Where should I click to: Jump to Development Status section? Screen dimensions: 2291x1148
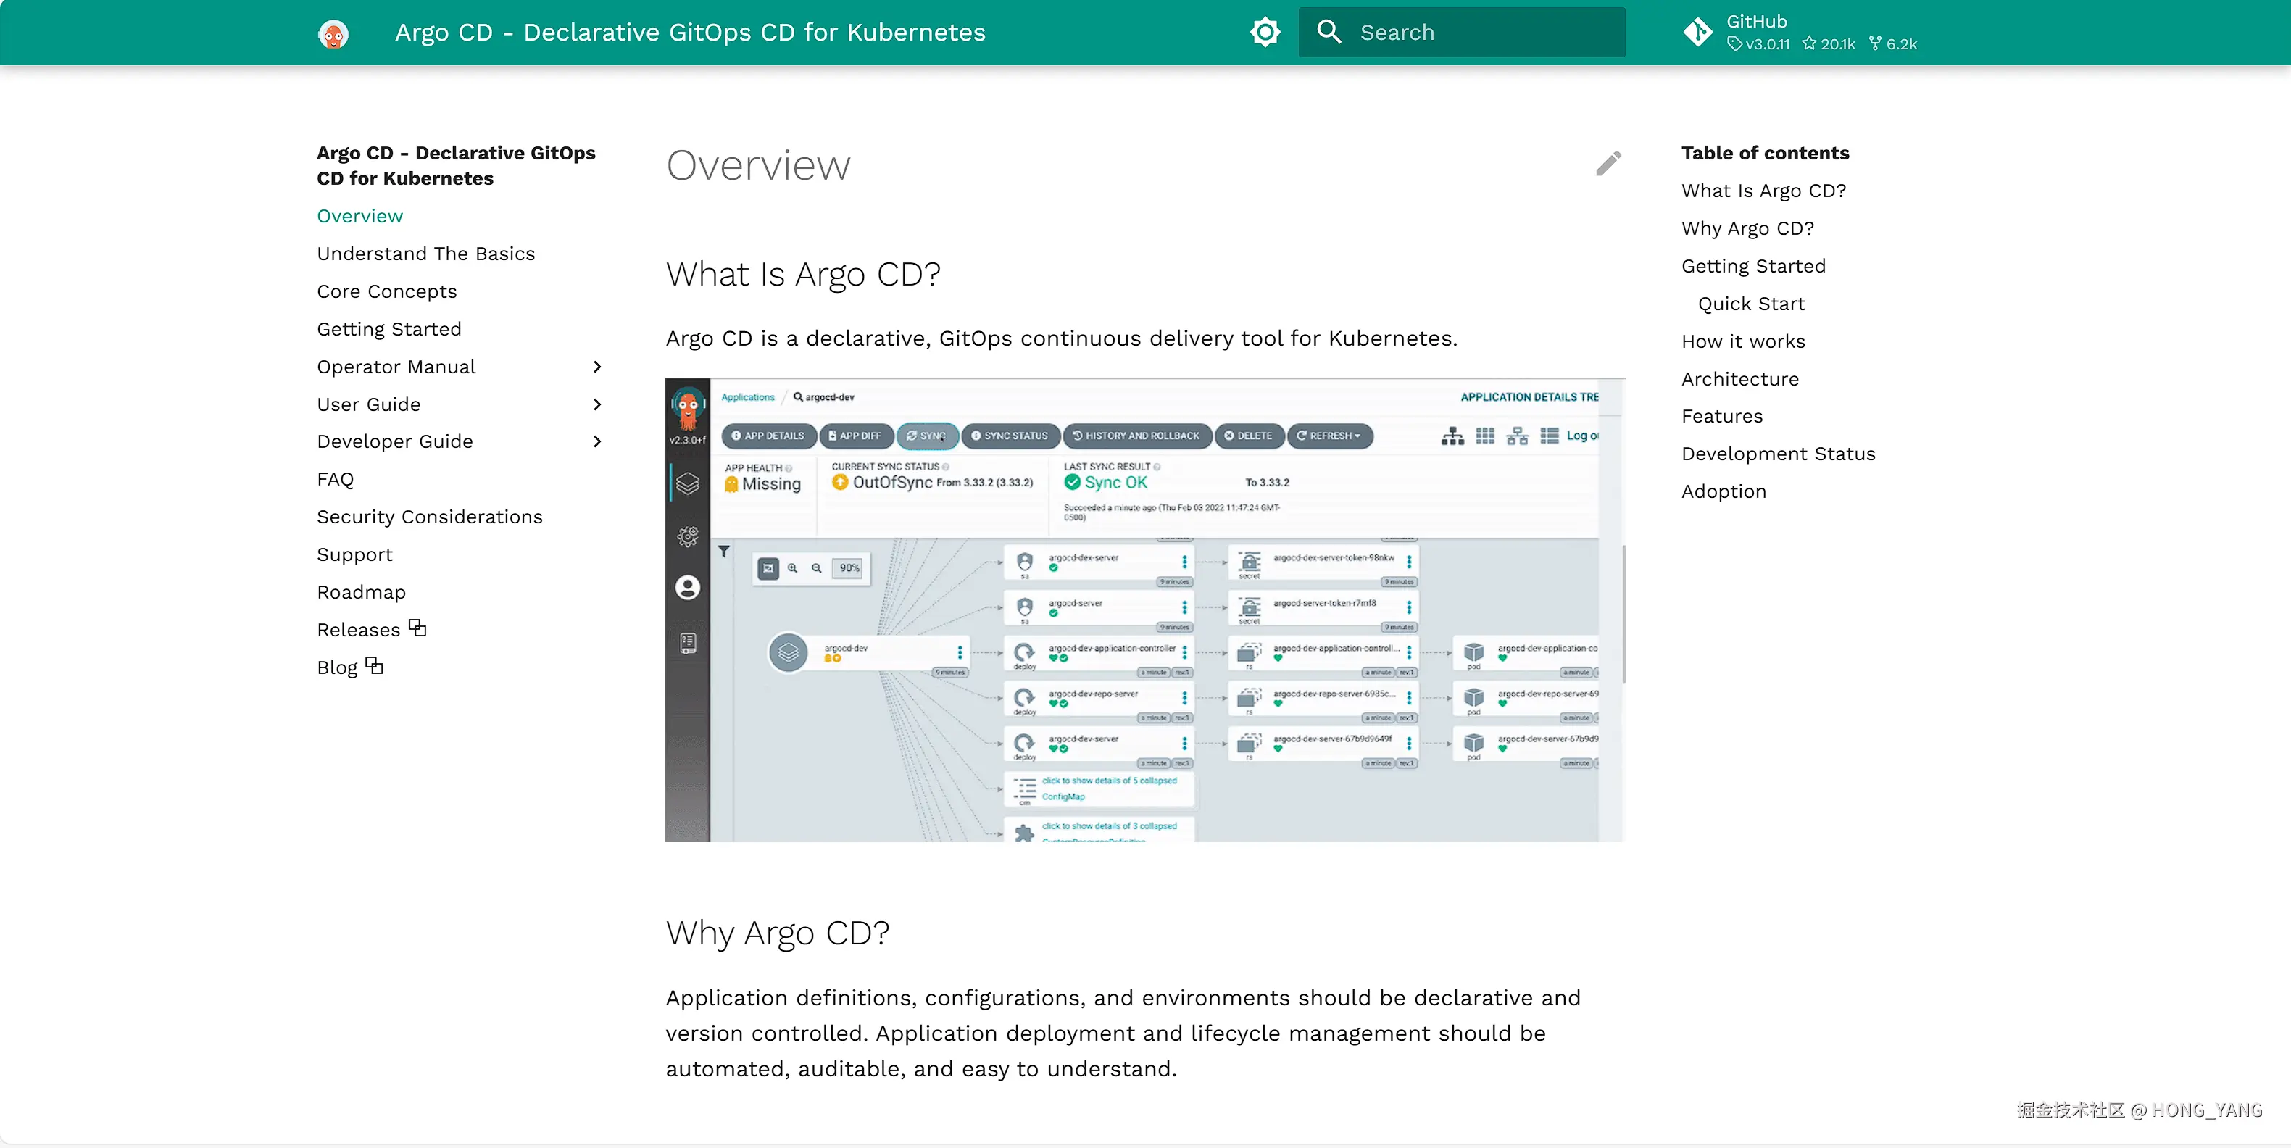click(1778, 454)
